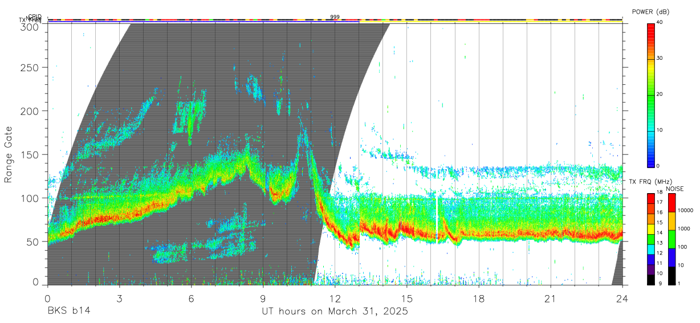Click the UT hours on March 31, 2025 label
The height and width of the screenshot is (323, 700).
pos(335,312)
